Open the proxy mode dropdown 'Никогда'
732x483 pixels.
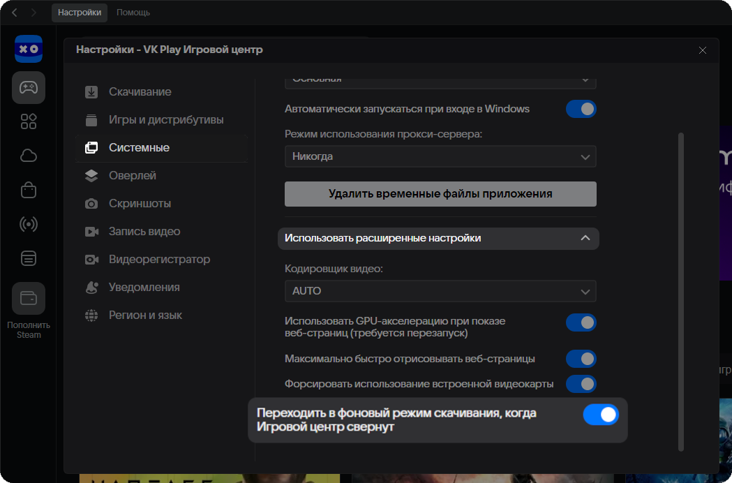pyautogui.click(x=440, y=156)
